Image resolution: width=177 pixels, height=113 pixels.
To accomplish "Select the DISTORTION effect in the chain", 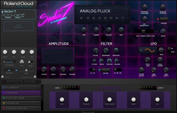I will (x=21, y=98).
